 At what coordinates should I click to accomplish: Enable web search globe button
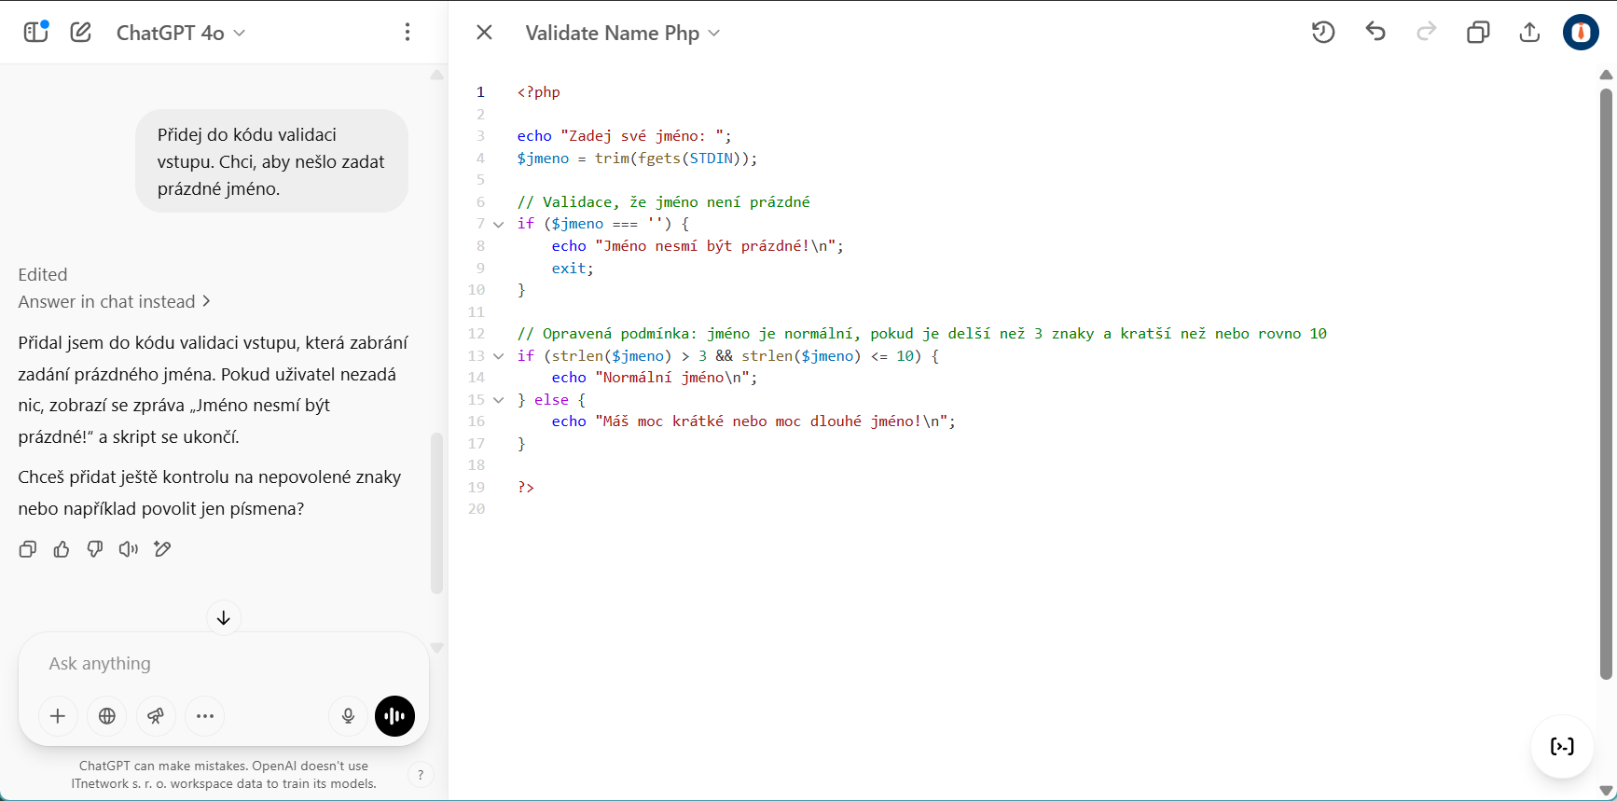coord(107,716)
